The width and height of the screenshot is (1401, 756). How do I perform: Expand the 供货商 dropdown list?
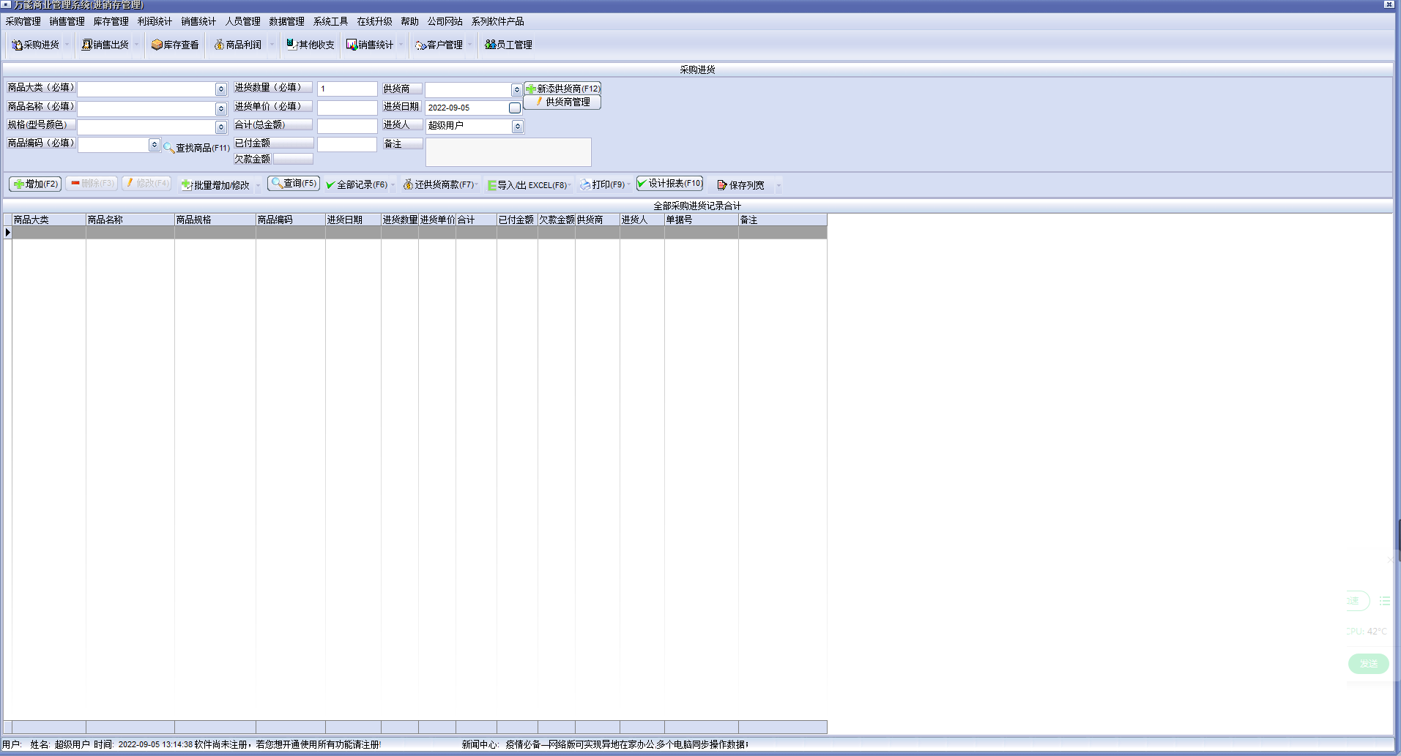[x=516, y=89]
